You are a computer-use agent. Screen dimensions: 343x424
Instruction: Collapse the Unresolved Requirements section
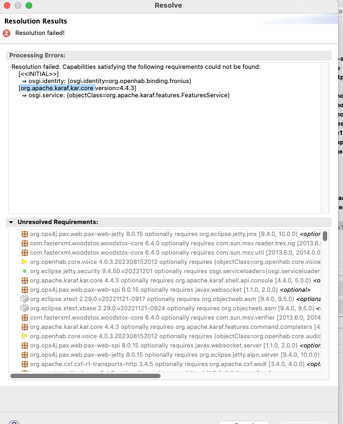(x=11, y=222)
